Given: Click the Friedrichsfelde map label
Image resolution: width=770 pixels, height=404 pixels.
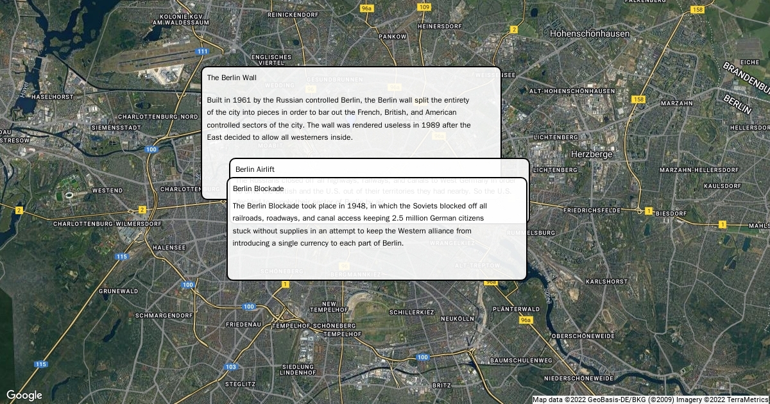Looking at the screenshot, I should [592, 210].
